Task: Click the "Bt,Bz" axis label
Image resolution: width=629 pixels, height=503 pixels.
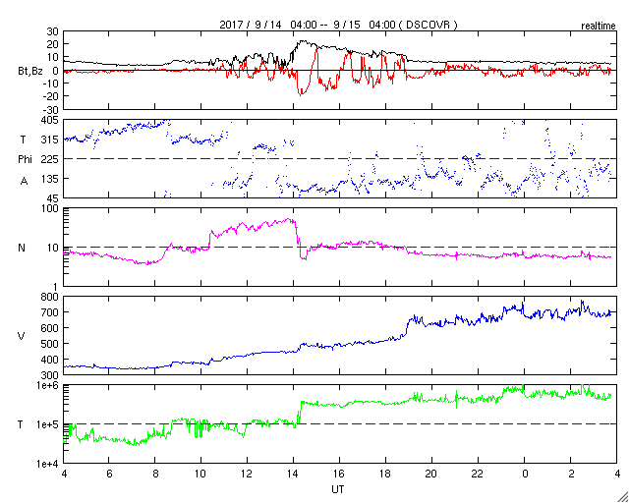Action: click(30, 74)
